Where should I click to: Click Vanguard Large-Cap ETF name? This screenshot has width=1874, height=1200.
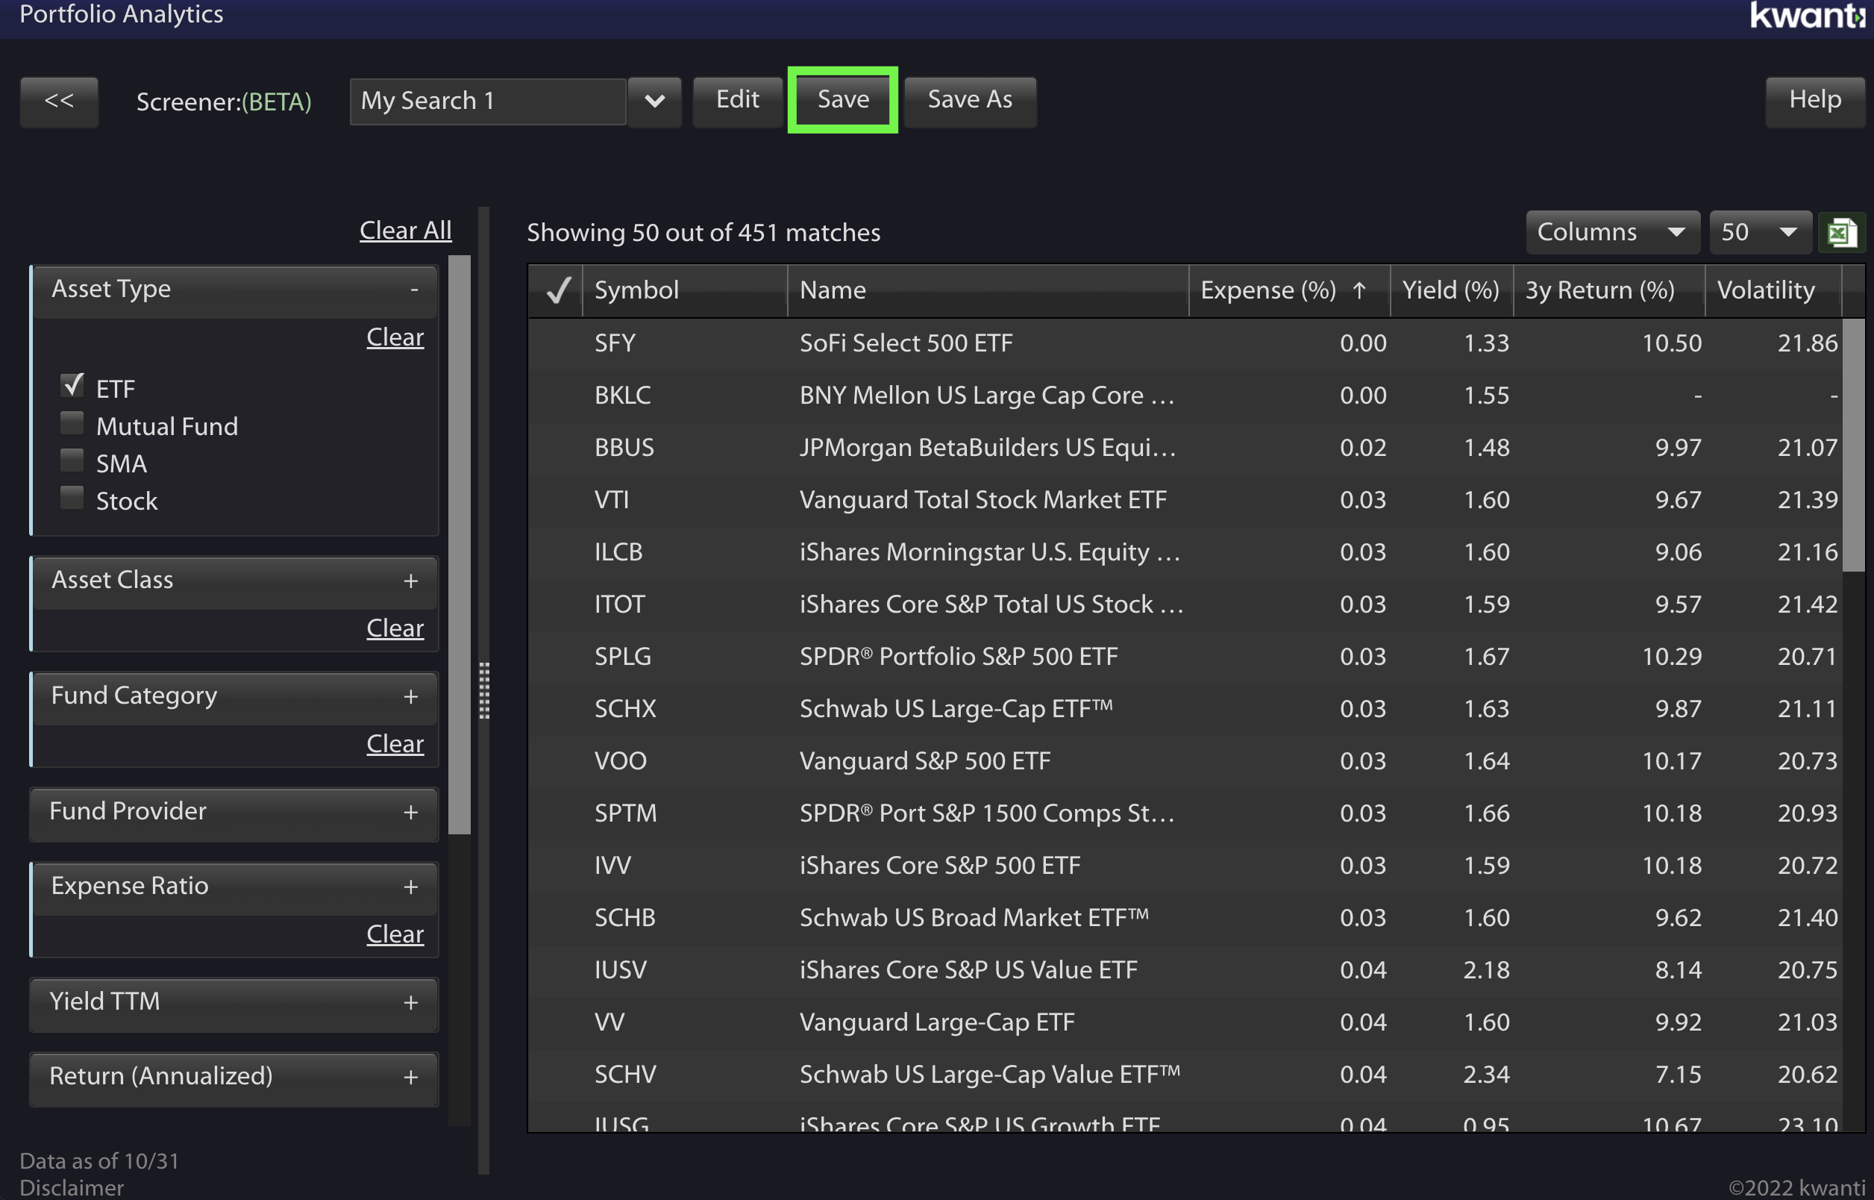937,1022
